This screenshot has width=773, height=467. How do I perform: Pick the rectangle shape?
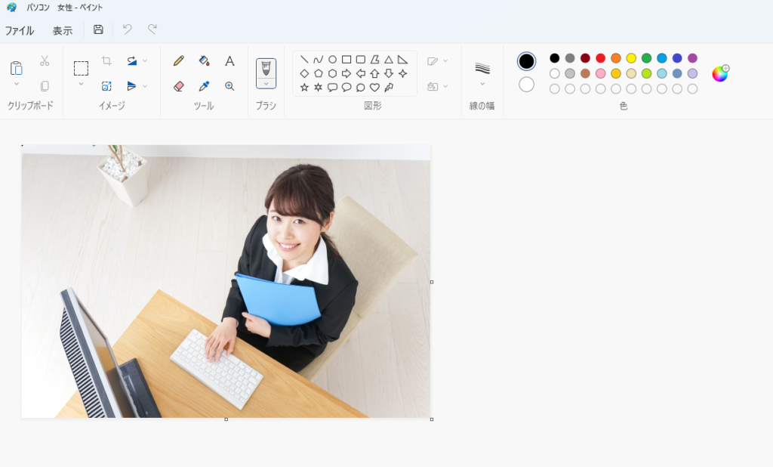pos(346,59)
